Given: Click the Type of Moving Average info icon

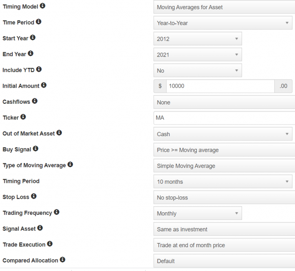Looking at the screenshot, I should click(70, 165).
